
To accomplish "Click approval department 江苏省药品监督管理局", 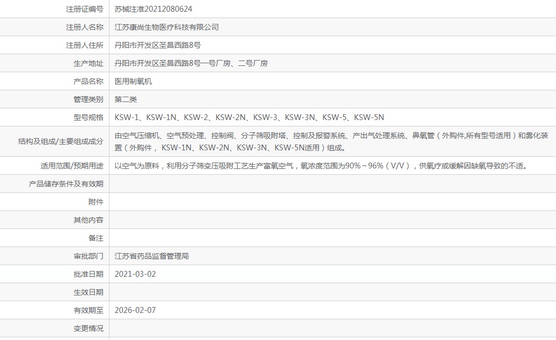I will 151,256.
